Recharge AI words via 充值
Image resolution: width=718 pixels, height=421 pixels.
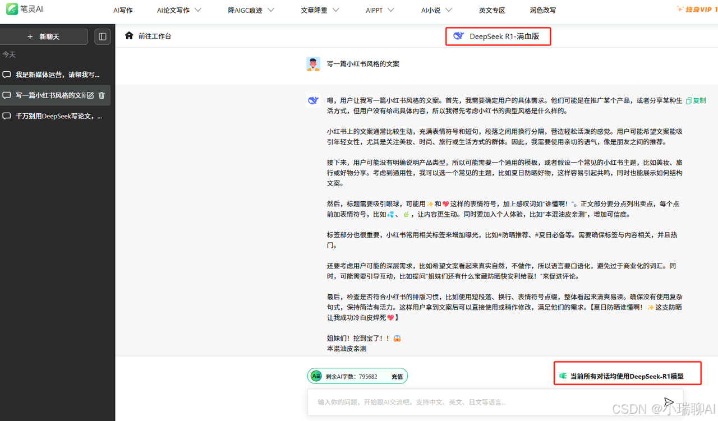tap(397, 377)
